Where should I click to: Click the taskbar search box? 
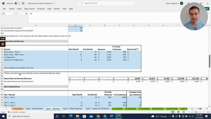pos(30,116)
